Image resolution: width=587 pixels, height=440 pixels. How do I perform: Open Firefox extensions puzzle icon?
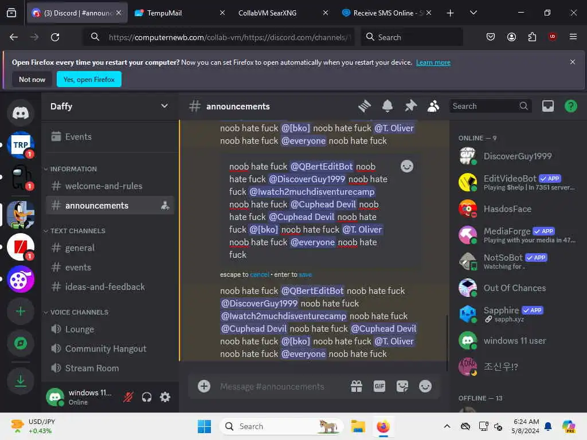[532, 37]
